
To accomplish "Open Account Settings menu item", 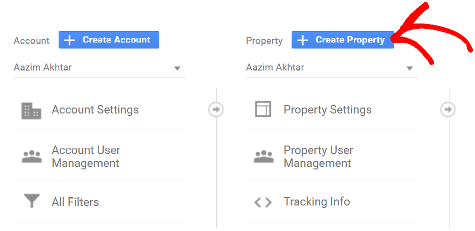I will tap(95, 110).
